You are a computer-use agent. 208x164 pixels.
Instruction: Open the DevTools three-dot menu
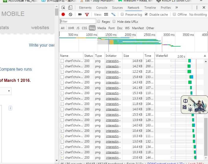(197, 8)
